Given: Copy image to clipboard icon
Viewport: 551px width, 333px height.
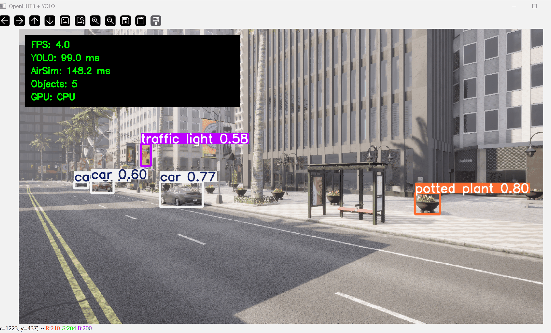Looking at the screenshot, I should click(x=141, y=21).
